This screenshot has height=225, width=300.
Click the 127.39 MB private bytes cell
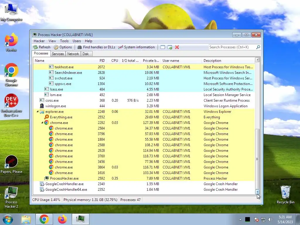click(151, 123)
